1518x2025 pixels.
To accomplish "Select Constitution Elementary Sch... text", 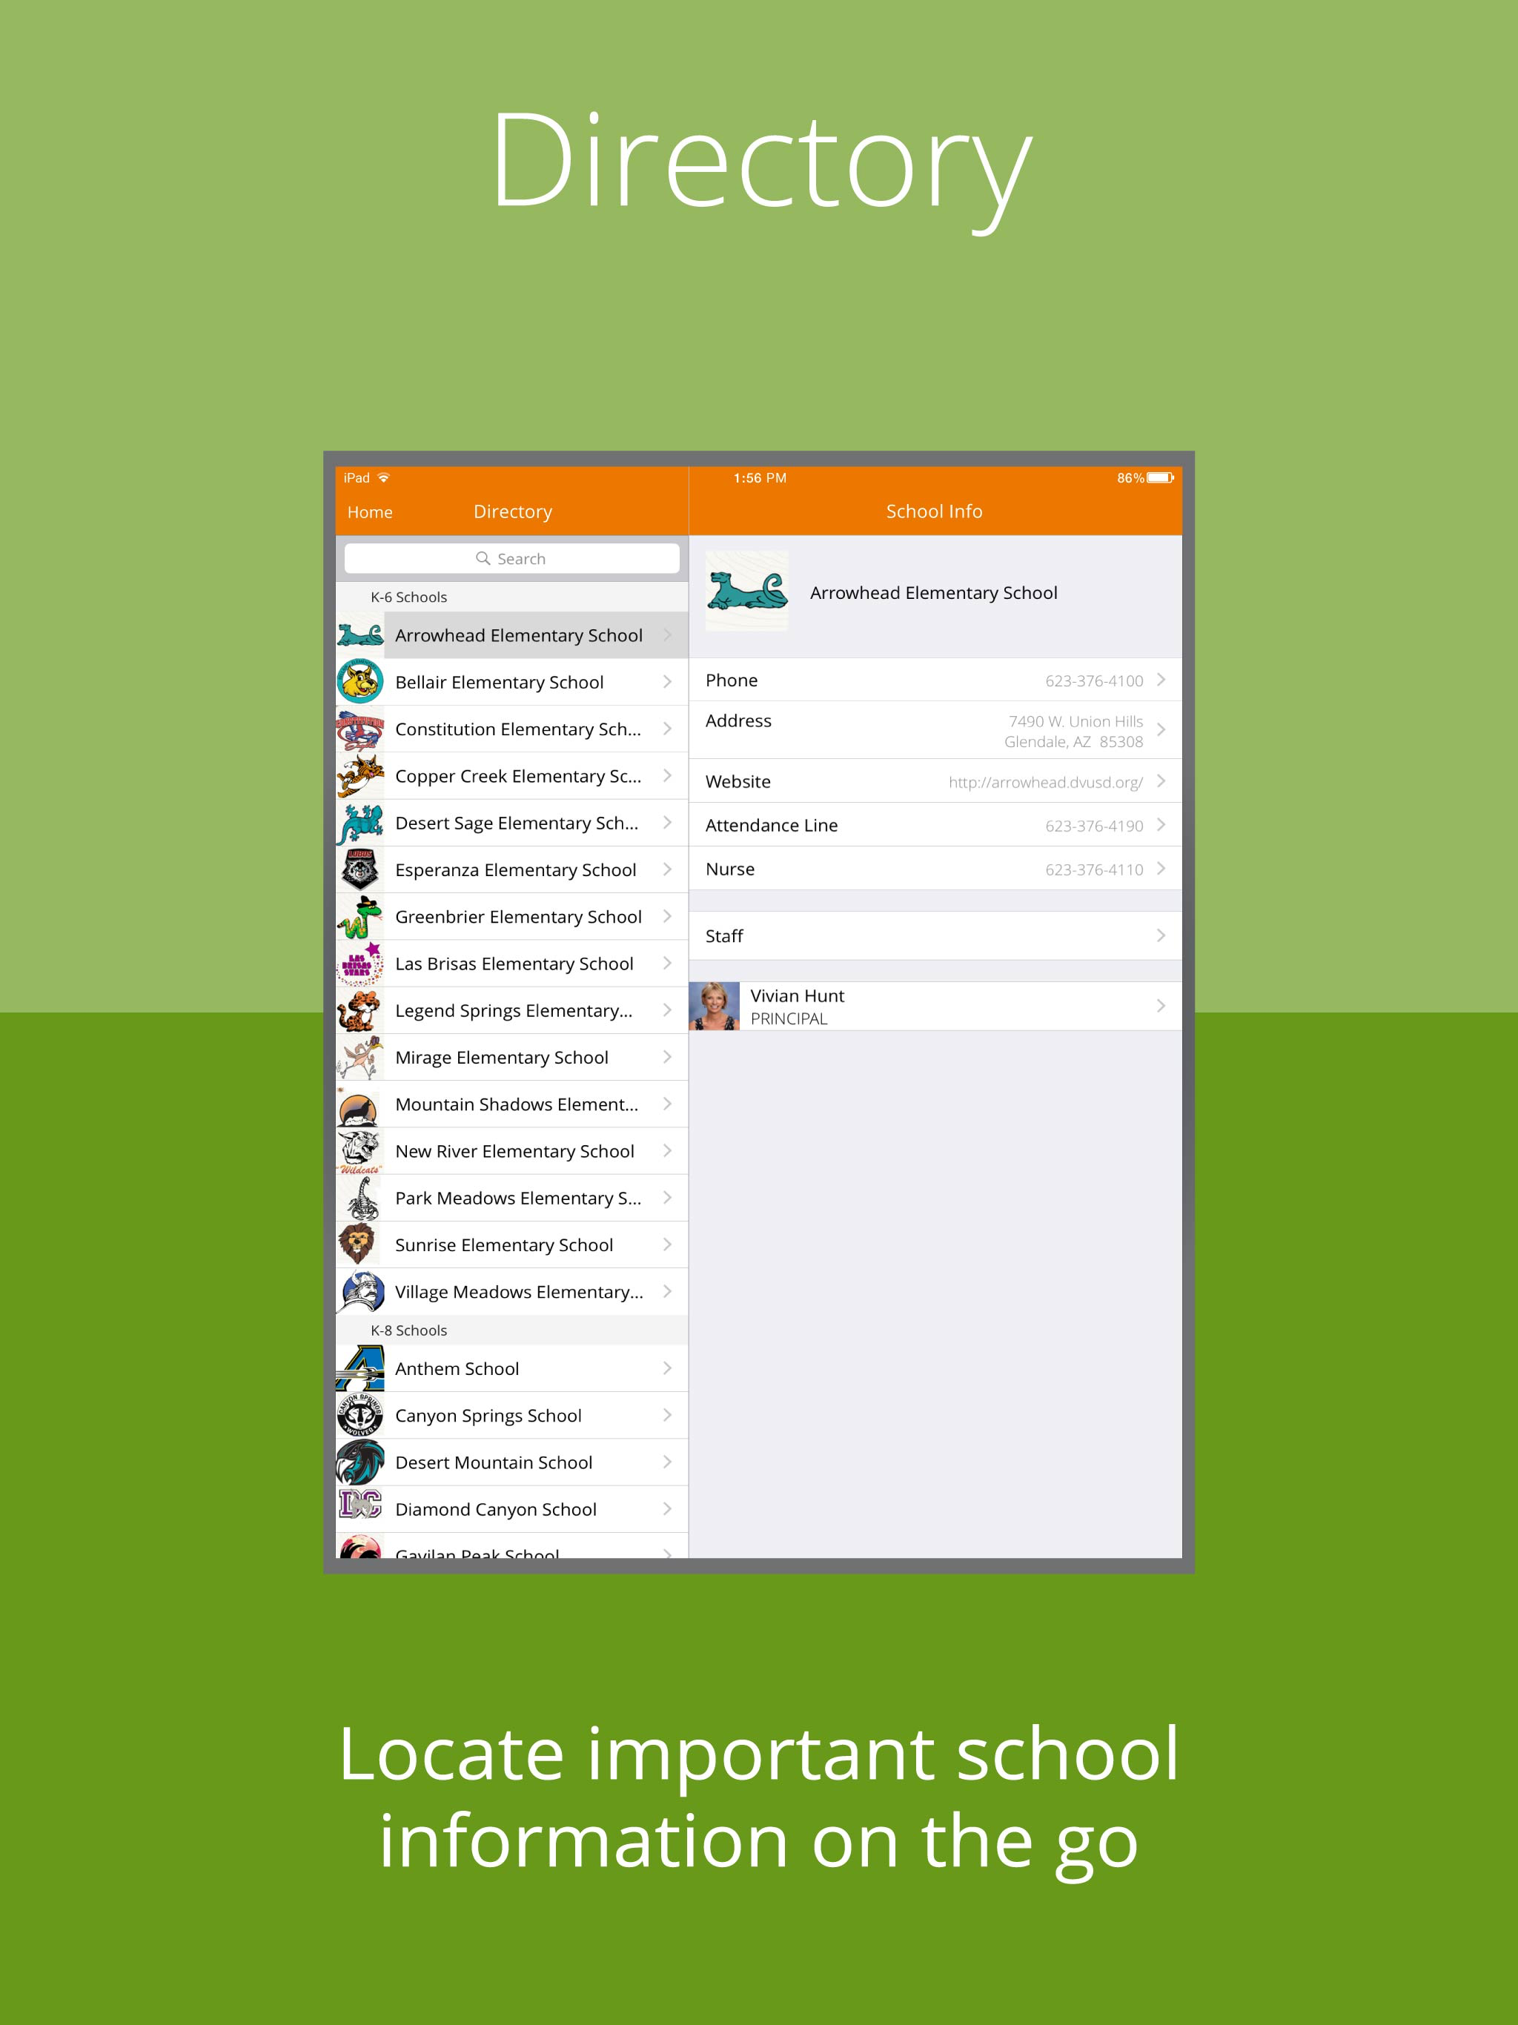I will 517,729.
